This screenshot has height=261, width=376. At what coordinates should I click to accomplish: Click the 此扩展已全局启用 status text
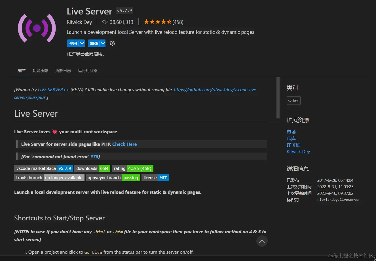86,54
